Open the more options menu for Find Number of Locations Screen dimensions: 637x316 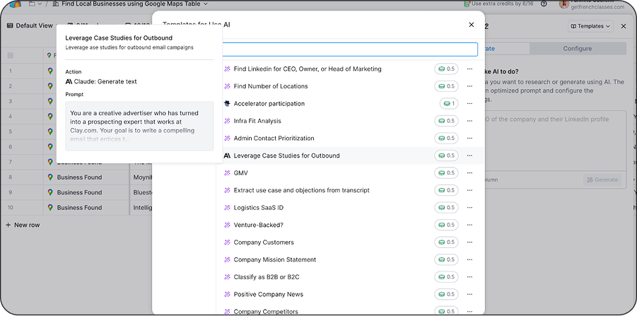[x=469, y=86]
